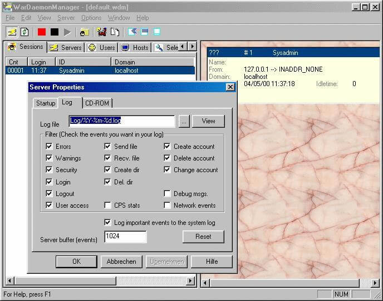This screenshot has height=301, width=383.
Task: Click the copy documents toolbar icon
Action: (115, 32)
